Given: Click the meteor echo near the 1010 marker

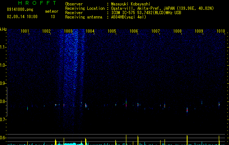Looking at the screenshot, I should click(x=219, y=104).
